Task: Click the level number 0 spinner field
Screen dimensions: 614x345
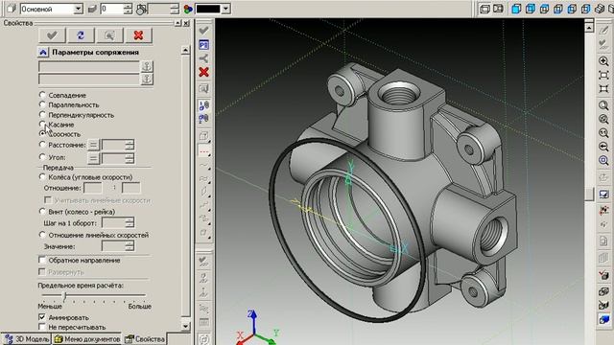Action: pyautogui.click(x=116, y=9)
